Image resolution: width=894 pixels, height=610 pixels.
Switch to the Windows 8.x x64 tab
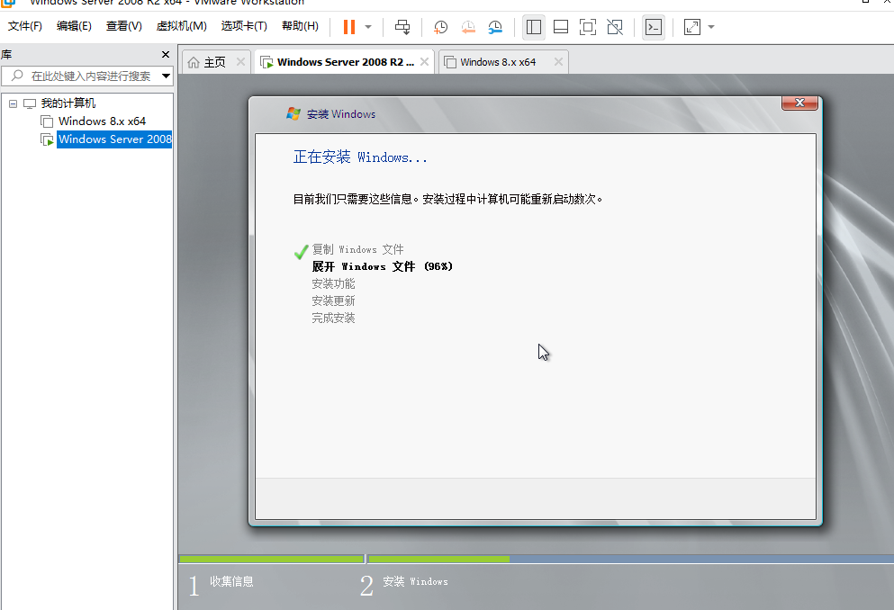click(x=500, y=61)
